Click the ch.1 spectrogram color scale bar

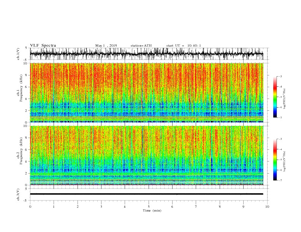275,97
